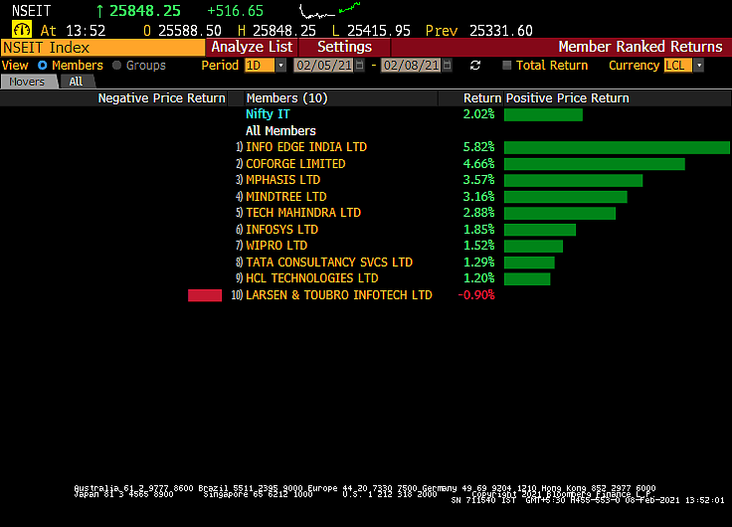Click the green bar for COFORGE LIMITED

(x=595, y=164)
